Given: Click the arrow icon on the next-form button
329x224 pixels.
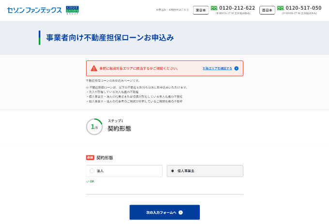Looking at the screenshot, I should coord(180,212).
